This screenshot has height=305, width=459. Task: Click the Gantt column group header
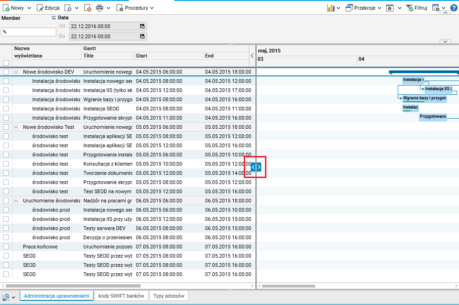[x=165, y=48]
